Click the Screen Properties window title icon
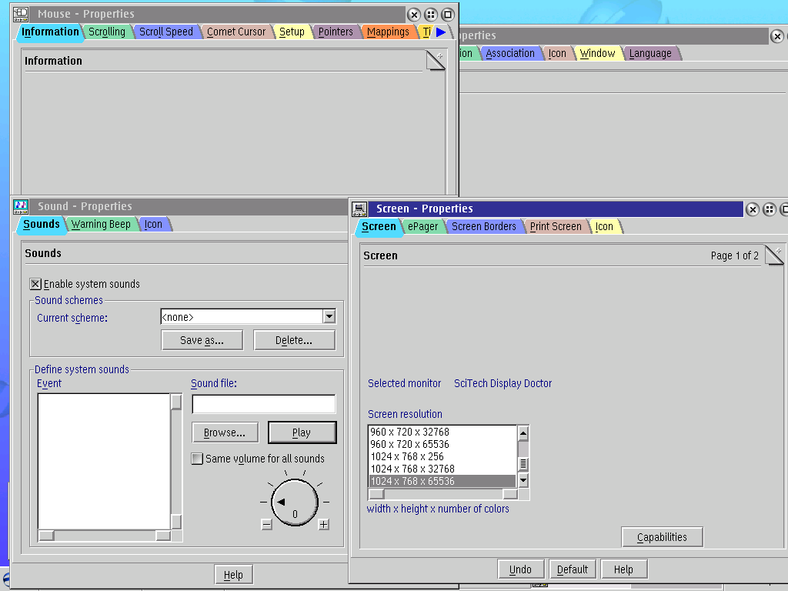Screen dimensions: 788x591 (359, 209)
